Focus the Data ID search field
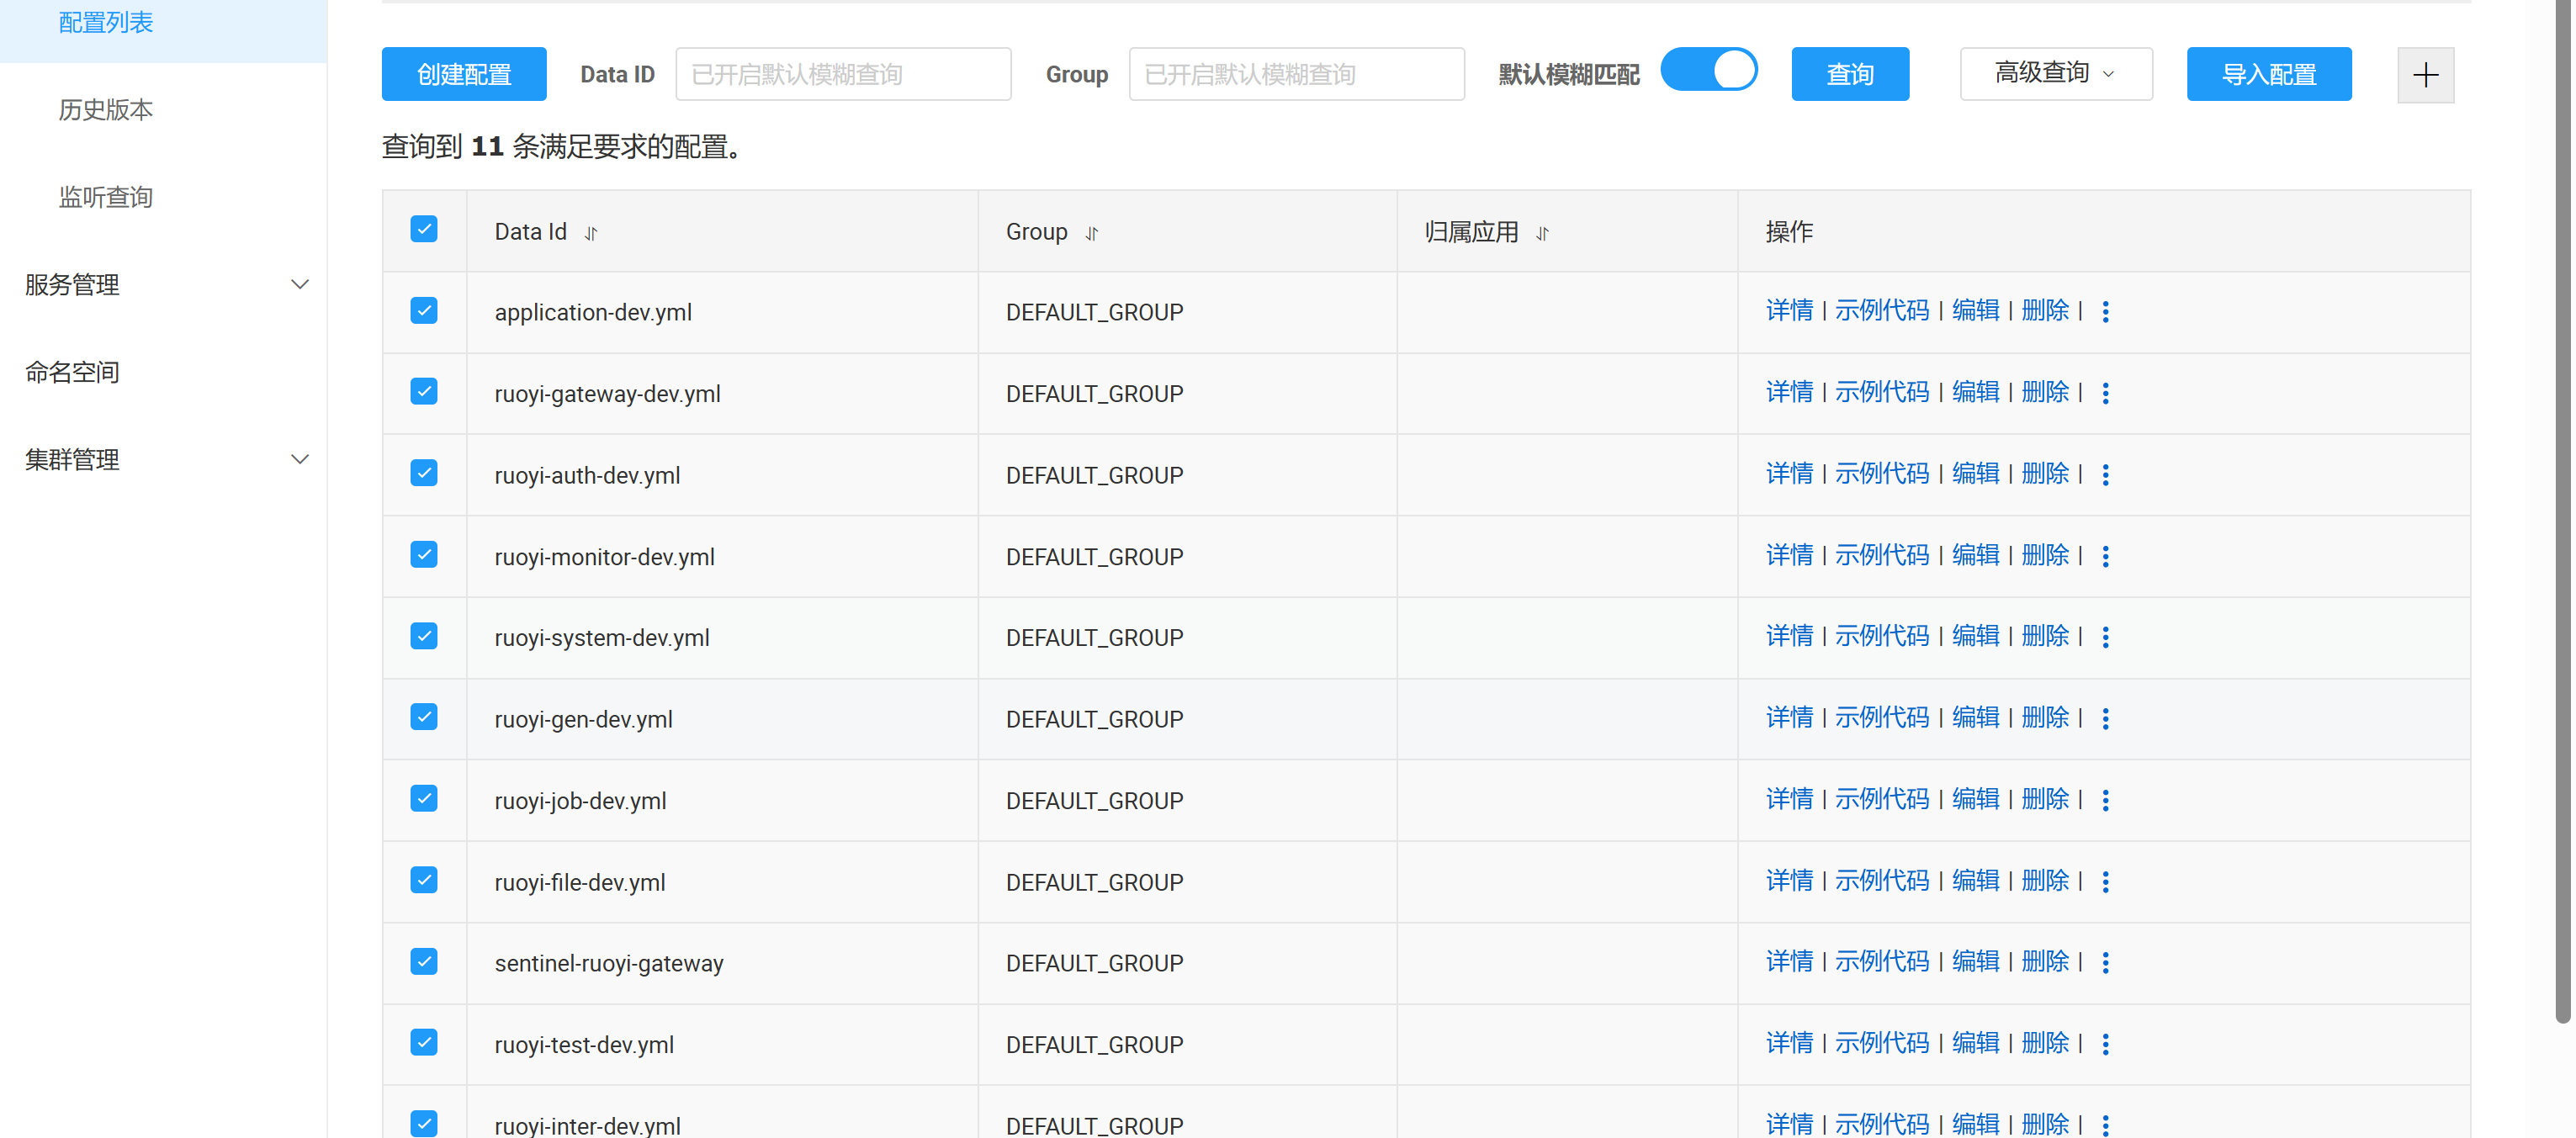The image size is (2576, 1138). coord(843,74)
